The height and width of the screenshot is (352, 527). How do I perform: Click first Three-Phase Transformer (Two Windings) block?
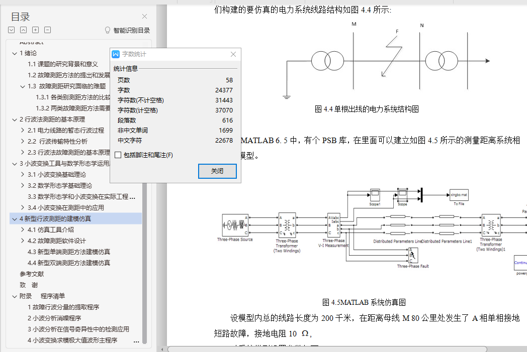click(287, 225)
